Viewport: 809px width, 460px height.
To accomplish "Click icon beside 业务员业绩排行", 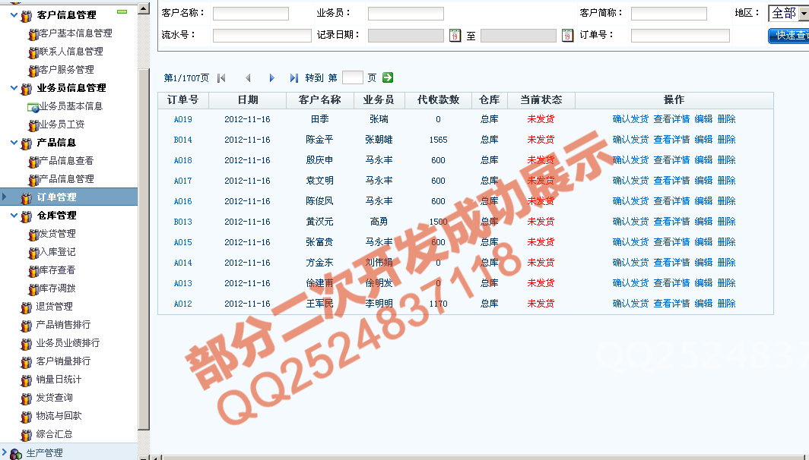I will pyautogui.click(x=27, y=344).
